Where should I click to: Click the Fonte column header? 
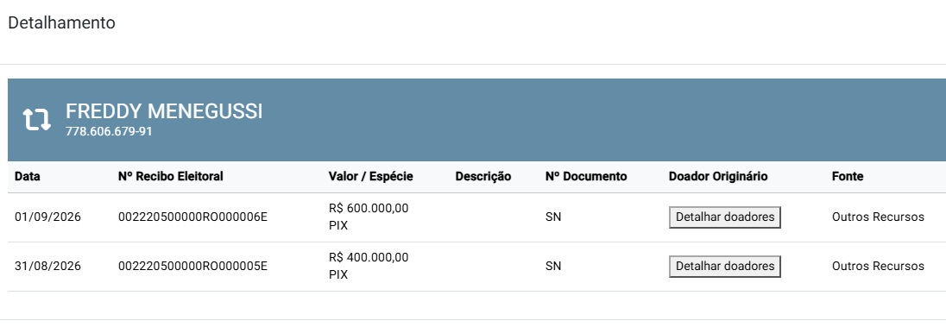click(847, 177)
